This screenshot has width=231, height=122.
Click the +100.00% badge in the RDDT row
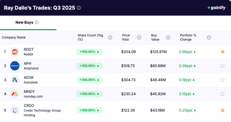coord(89,52)
